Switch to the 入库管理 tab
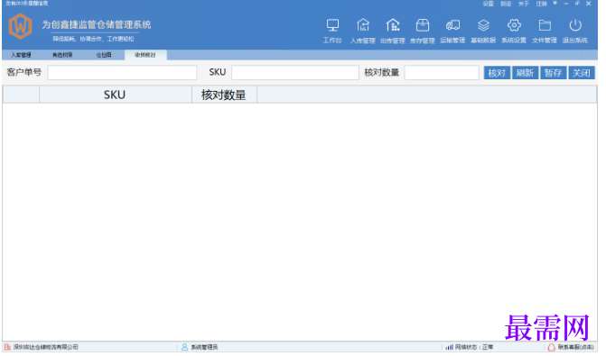Image resolution: width=606 pixels, height=356 pixels. (x=21, y=55)
